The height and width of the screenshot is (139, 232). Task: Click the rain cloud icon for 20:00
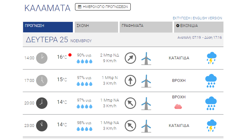(211, 103)
